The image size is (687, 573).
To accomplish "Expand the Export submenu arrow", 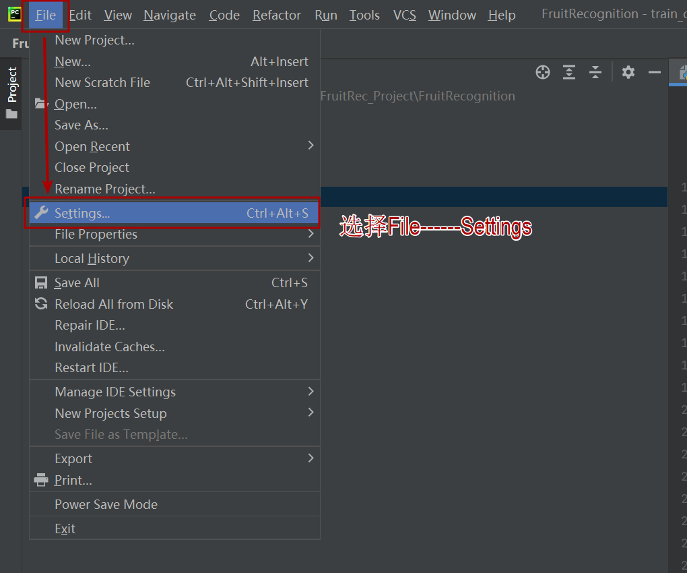I will [x=310, y=458].
